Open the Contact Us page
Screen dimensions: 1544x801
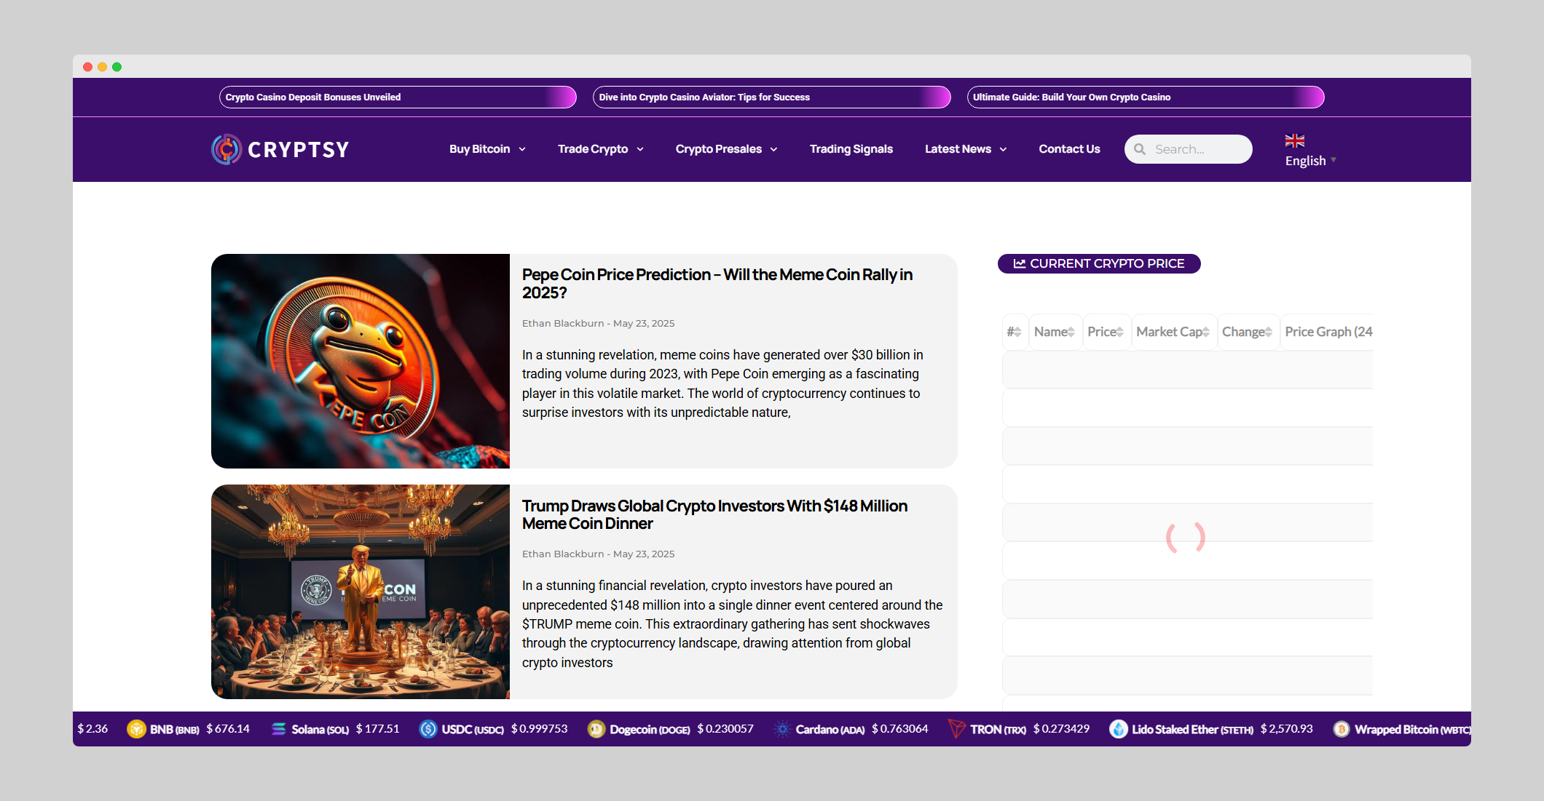(x=1069, y=149)
